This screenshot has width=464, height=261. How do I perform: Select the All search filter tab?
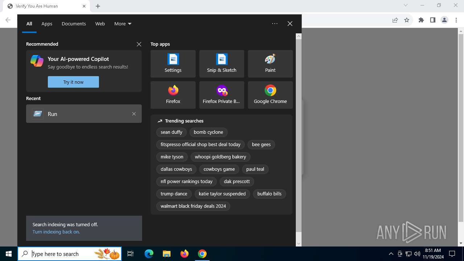click(x=29, y=24)
